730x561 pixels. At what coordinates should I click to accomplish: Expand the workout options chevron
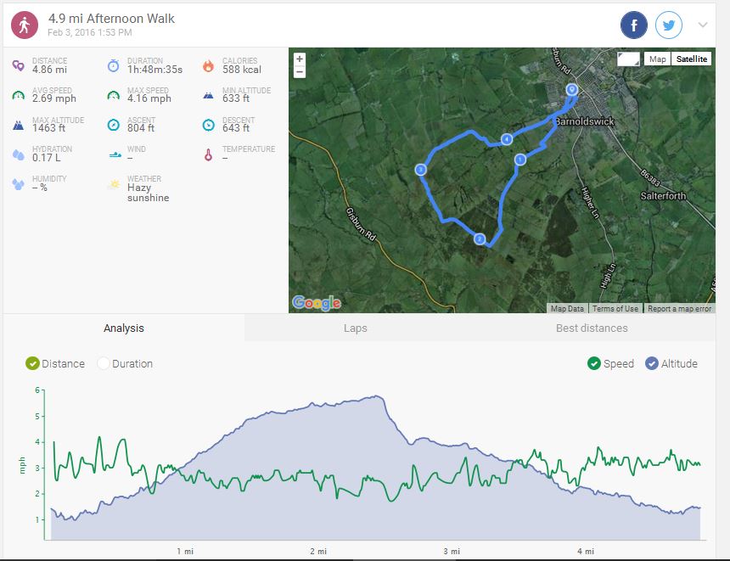click(x=703, y=25)
